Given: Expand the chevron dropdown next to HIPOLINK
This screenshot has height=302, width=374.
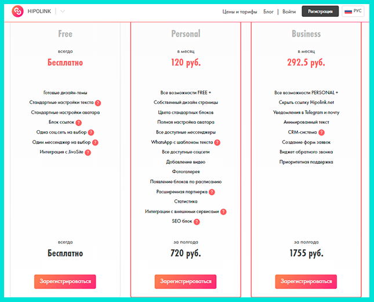Looking at the screenshot, I should point(63,11).
